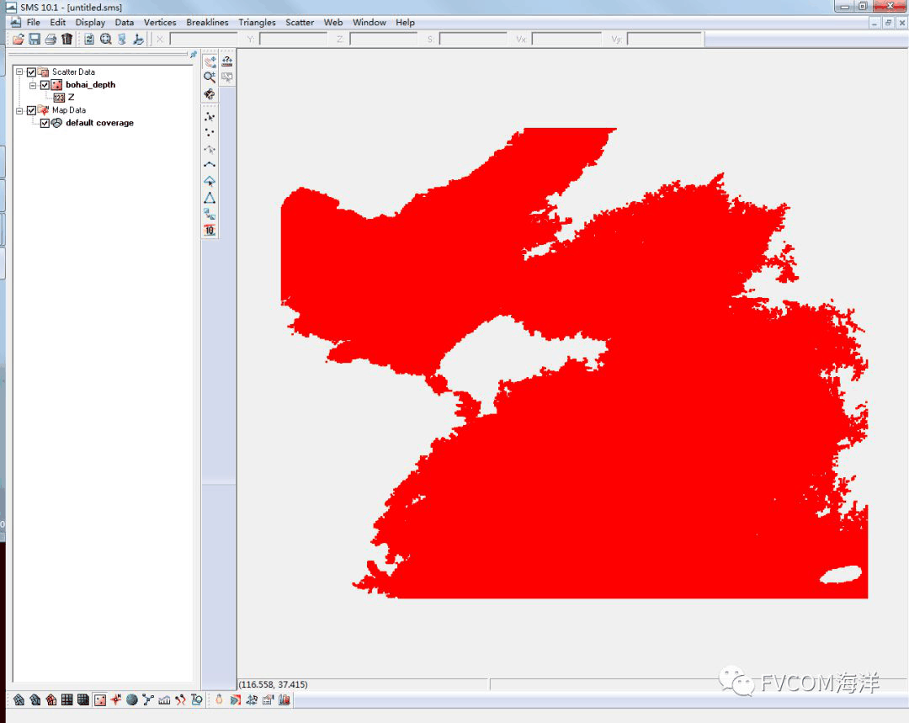Select the Z dataset in tree

coord(71,98)
